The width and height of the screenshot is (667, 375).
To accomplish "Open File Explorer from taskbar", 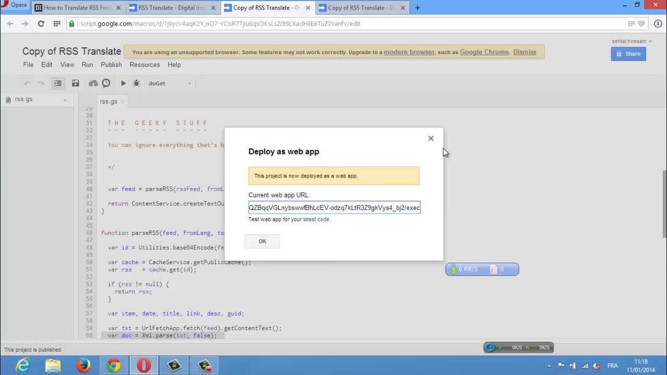I will [53, 366].
